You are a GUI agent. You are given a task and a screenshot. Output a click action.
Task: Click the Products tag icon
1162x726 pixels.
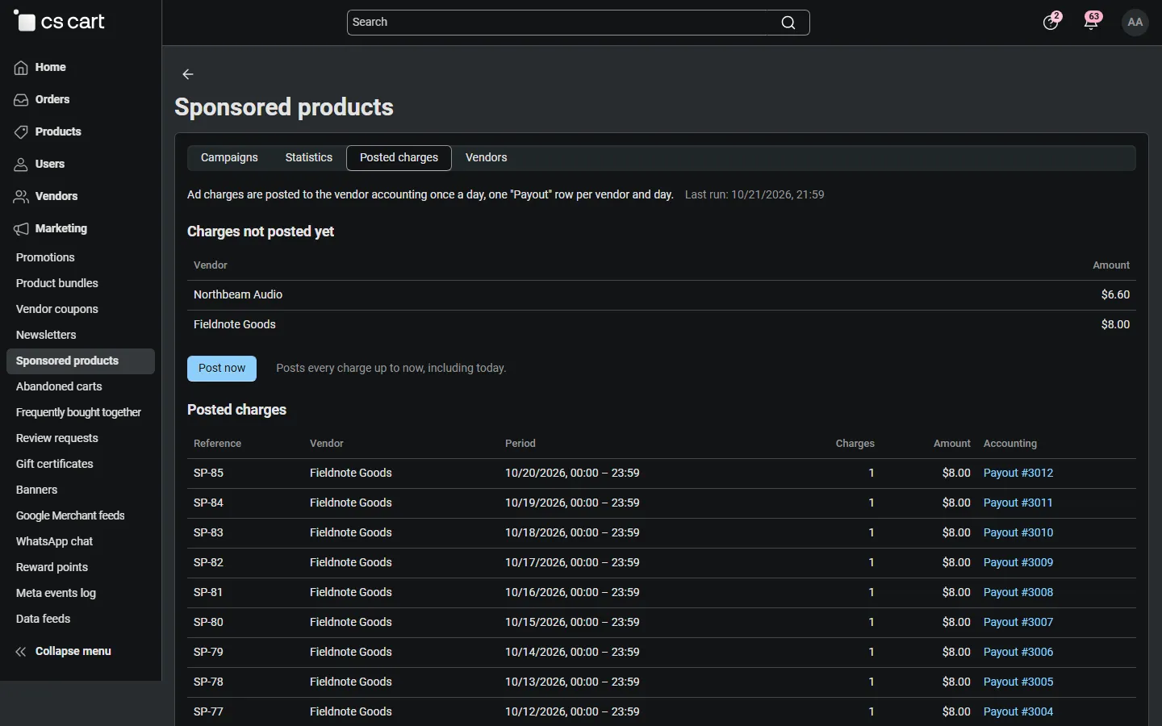pyautogui.click(x=21, y=132)
